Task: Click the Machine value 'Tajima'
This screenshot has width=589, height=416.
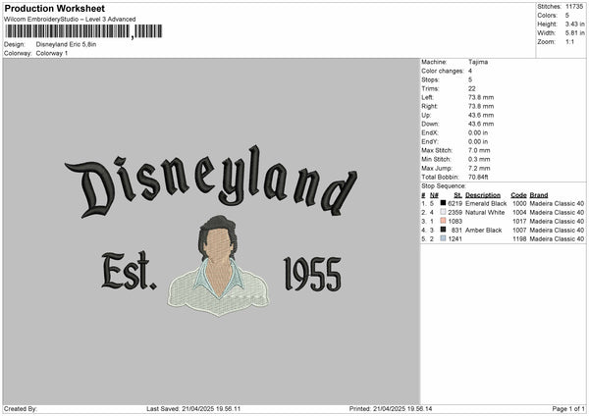Action: tap(478, 62)
